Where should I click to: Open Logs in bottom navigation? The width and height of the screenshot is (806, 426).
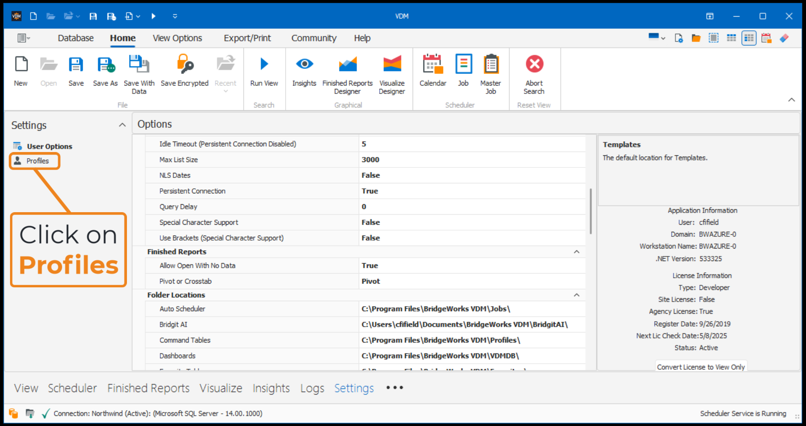[x=312, y=388]
